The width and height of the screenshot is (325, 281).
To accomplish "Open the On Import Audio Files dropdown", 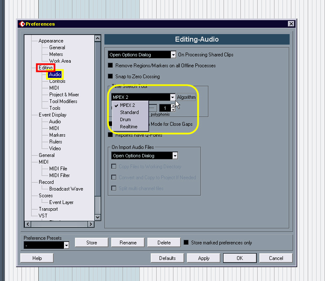I will pos(144,156).
